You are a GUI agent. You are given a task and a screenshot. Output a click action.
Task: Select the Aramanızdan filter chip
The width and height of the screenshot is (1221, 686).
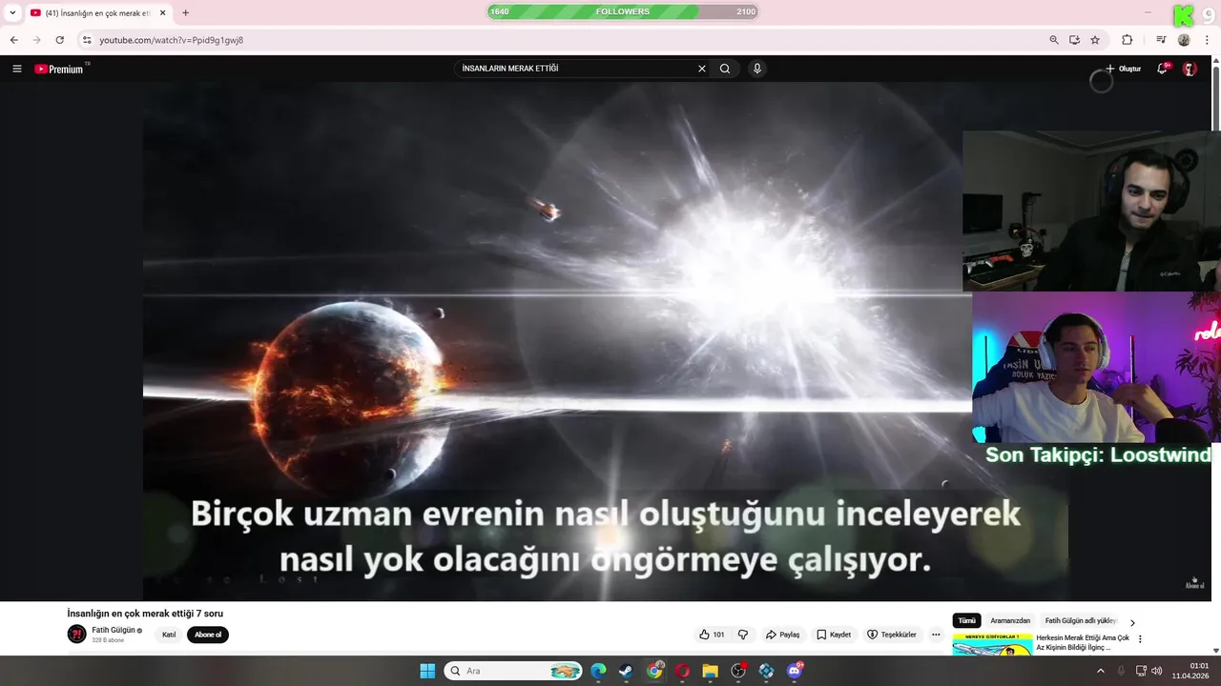1010,620
